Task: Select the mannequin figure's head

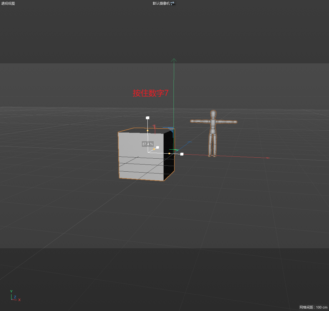Action: click(213, 114)
